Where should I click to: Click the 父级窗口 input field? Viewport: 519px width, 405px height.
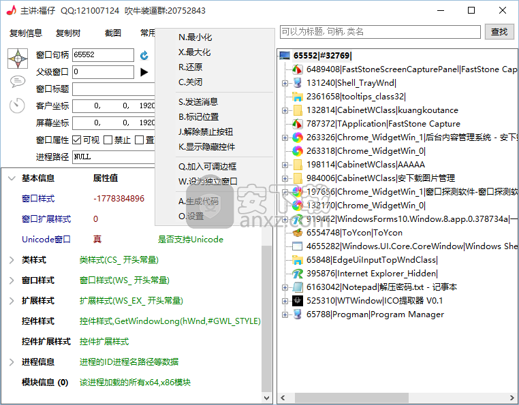point(104,71)
